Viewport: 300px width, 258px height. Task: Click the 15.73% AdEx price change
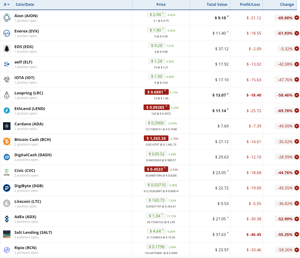(171, 216)
